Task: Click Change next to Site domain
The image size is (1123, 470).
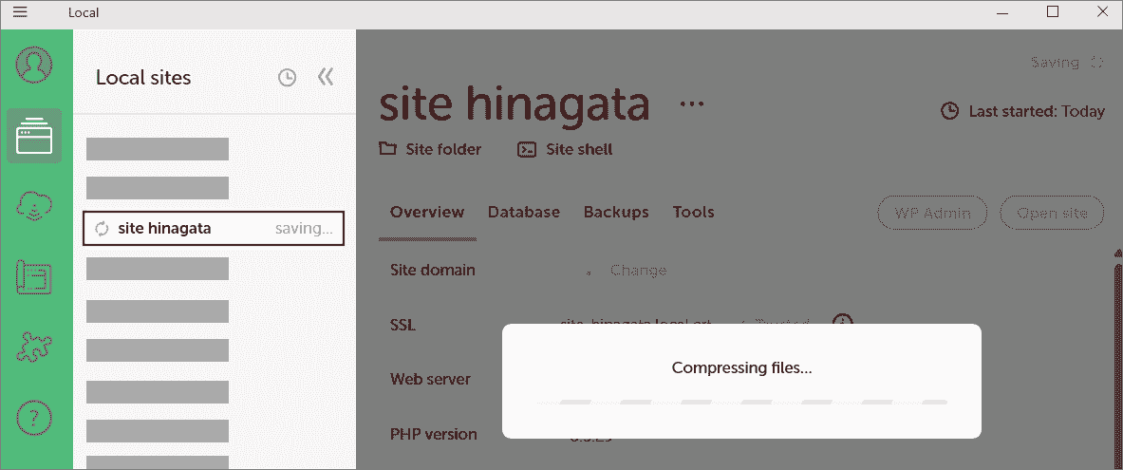Action: (638, 271)
